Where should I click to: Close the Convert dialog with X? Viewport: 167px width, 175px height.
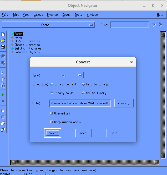point(131,62)
